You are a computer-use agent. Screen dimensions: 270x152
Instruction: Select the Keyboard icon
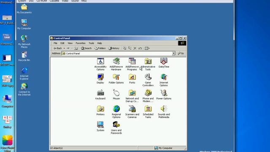100,95
